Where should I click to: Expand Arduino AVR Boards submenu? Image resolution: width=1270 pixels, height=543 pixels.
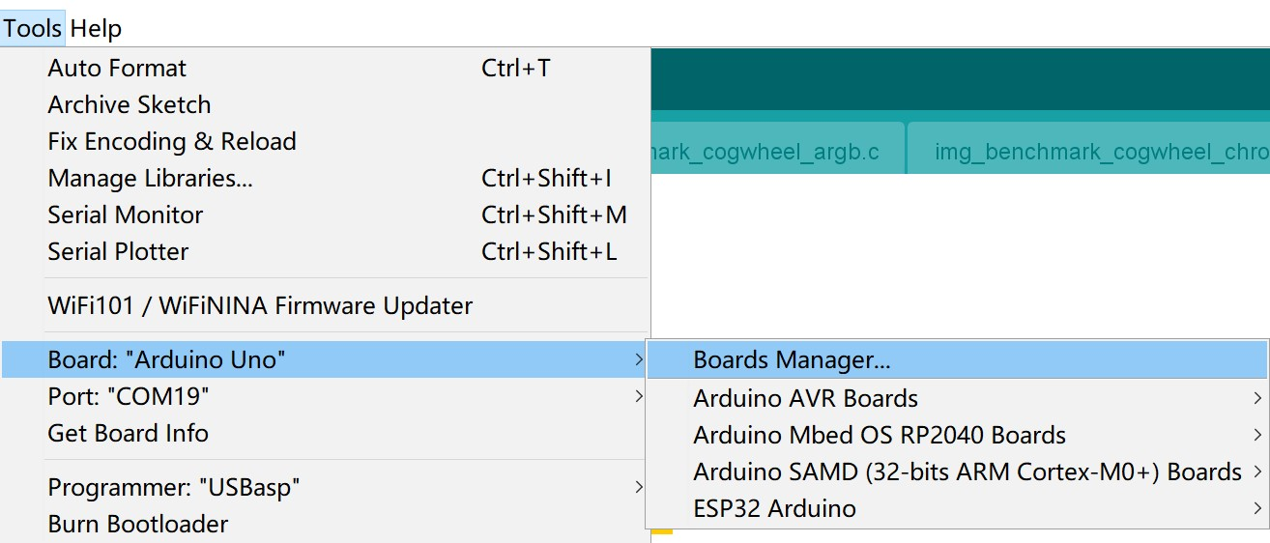click(x=957, y=398)
